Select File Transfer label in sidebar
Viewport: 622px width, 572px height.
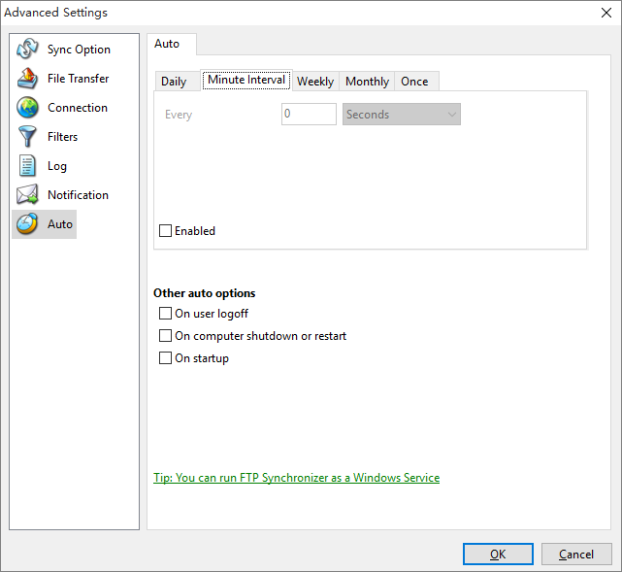pos(79,79)
